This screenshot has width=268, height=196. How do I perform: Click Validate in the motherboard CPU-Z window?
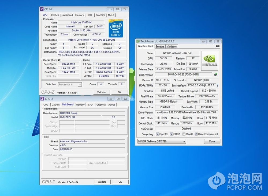tap(102, 182)
